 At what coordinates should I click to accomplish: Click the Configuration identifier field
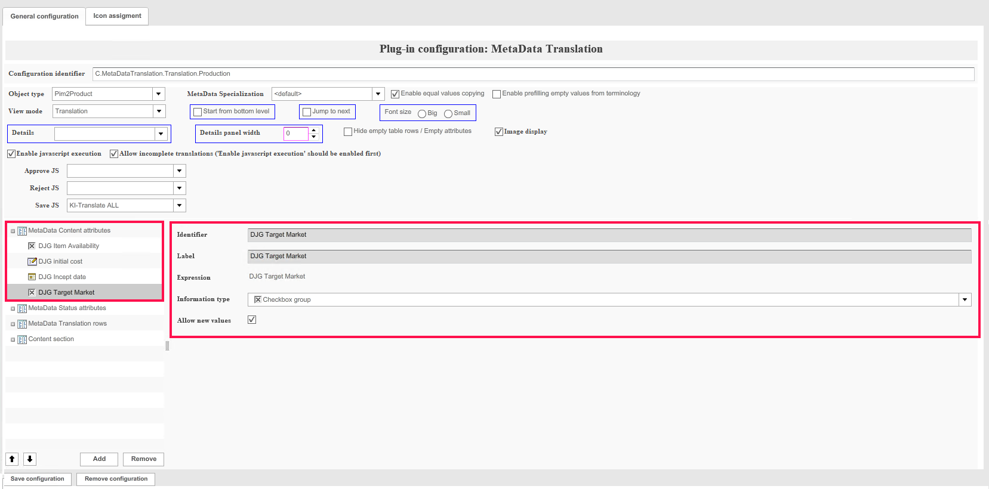coord(534,74)
